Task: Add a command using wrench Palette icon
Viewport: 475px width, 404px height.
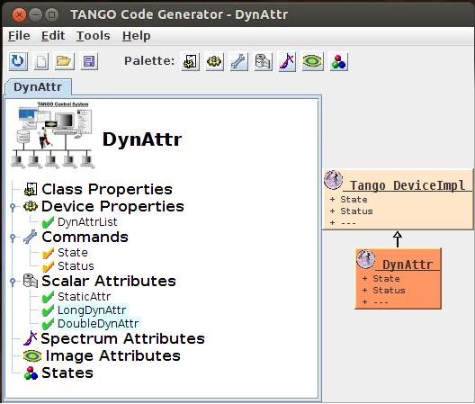Action: coord(239,61)
